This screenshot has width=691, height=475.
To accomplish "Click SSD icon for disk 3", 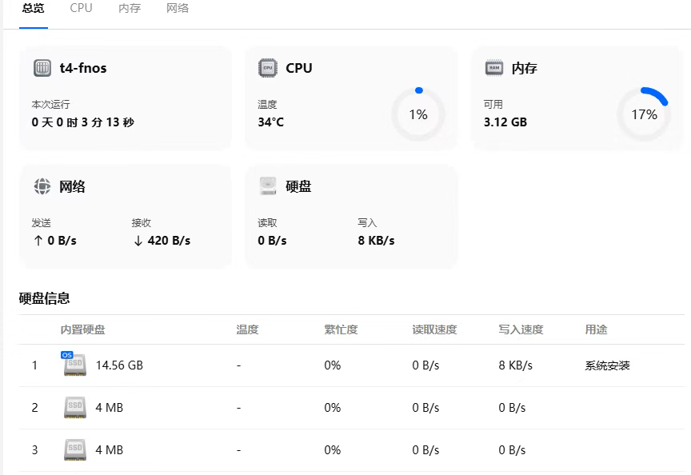I will [74, 450].
